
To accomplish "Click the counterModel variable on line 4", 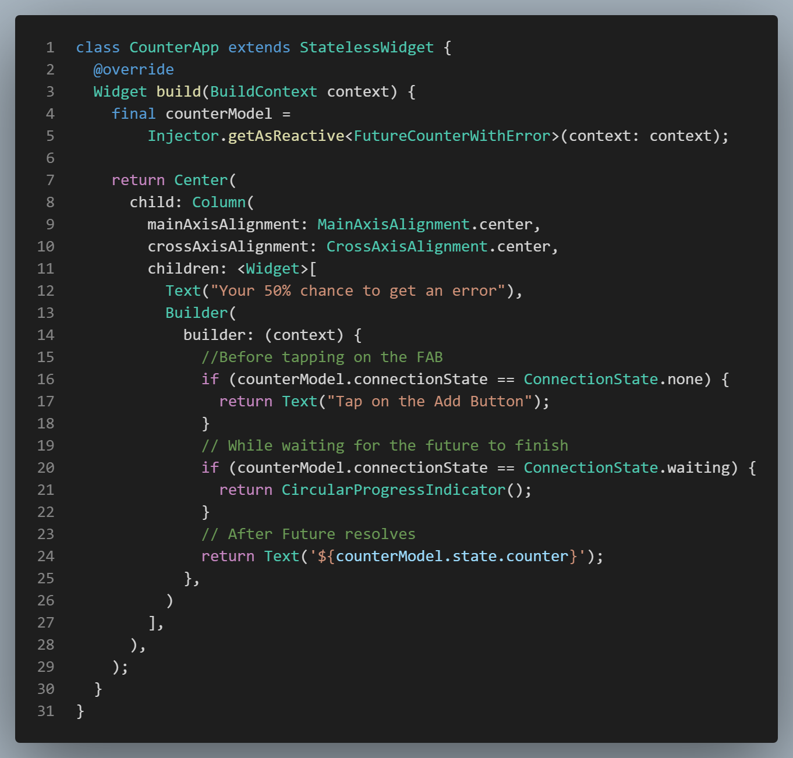I will (218, 114).
